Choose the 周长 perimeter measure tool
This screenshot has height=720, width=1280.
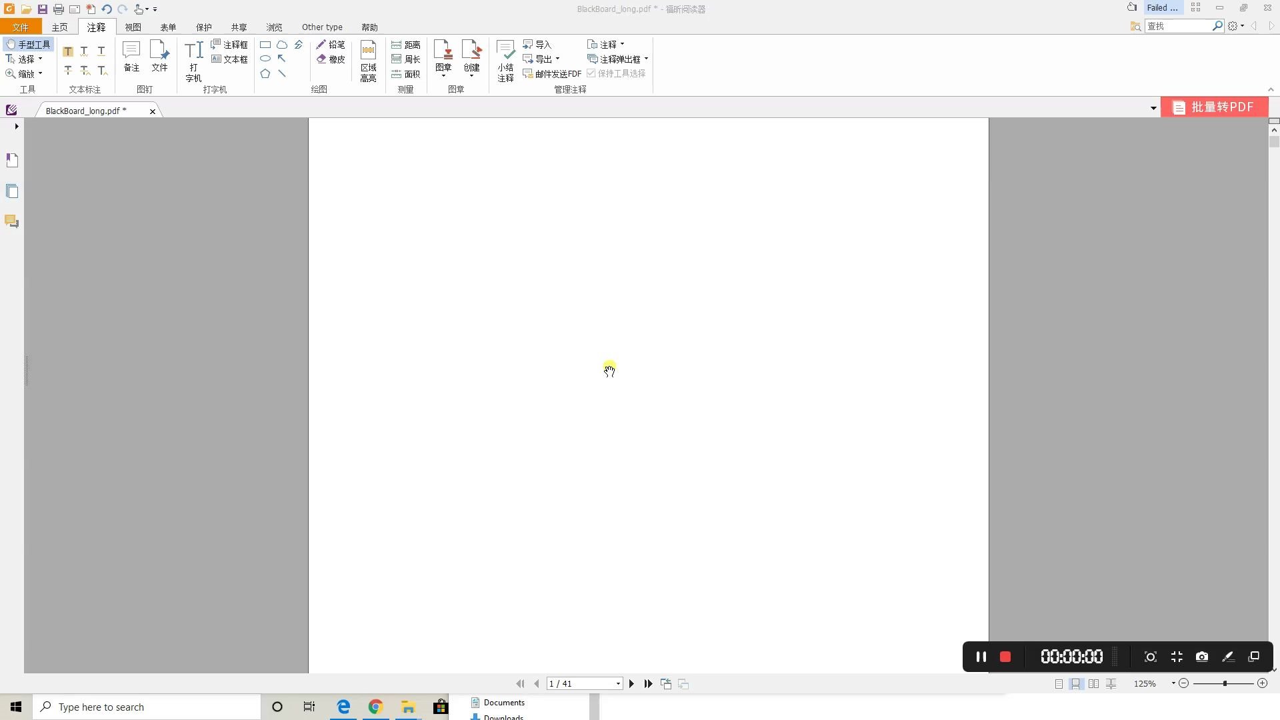tap(405, 59)
